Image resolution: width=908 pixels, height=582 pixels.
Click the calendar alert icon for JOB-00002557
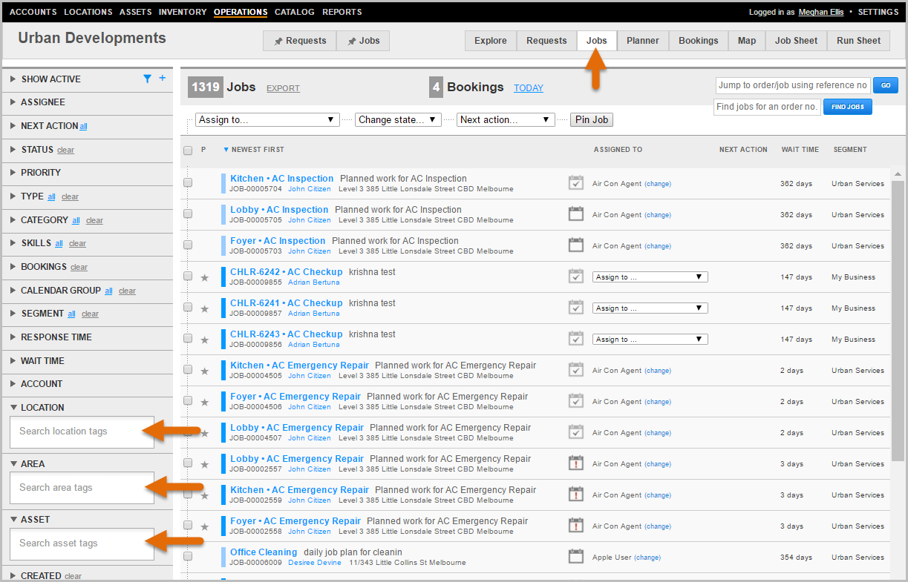(x=575, y=463)
